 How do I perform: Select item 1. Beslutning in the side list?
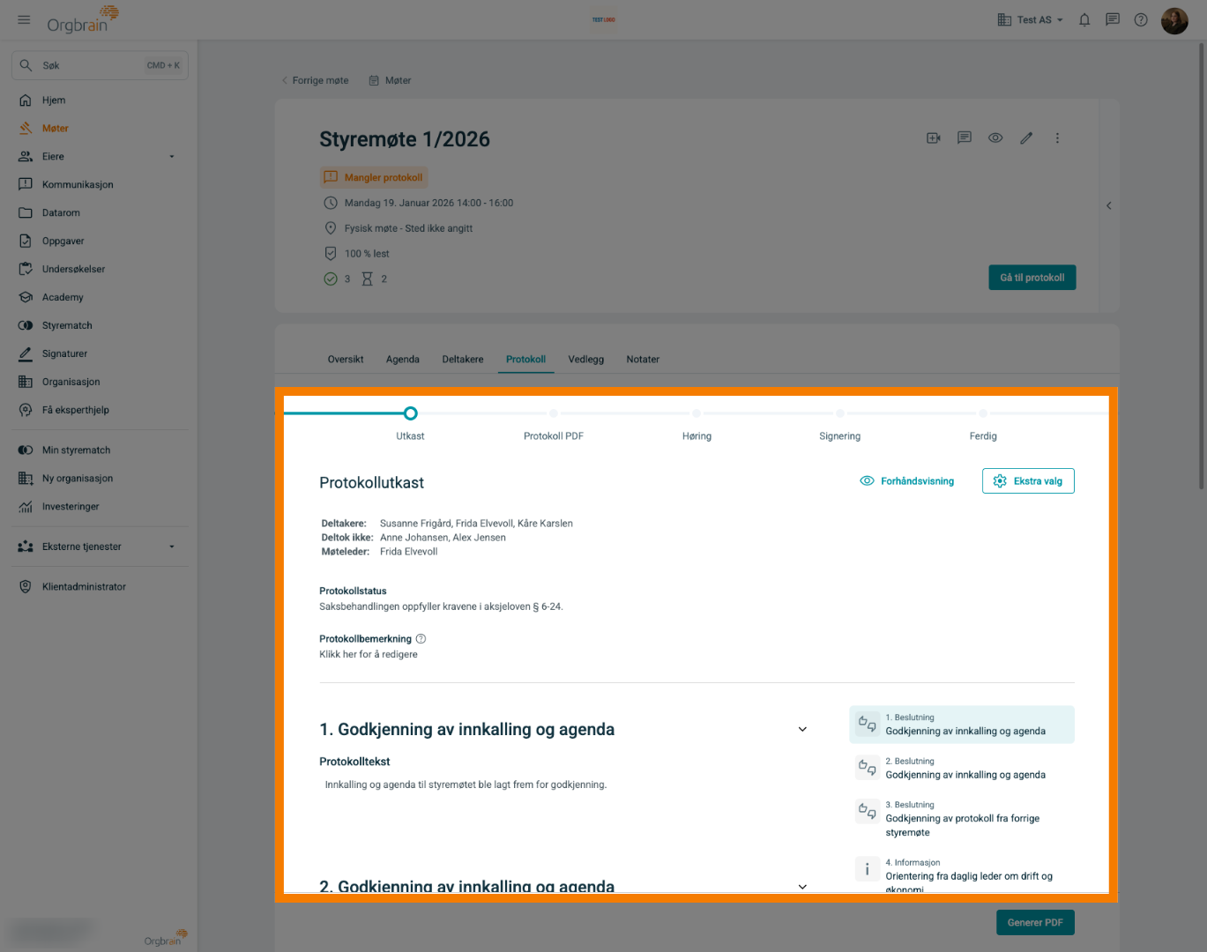[x=962, y=725]
